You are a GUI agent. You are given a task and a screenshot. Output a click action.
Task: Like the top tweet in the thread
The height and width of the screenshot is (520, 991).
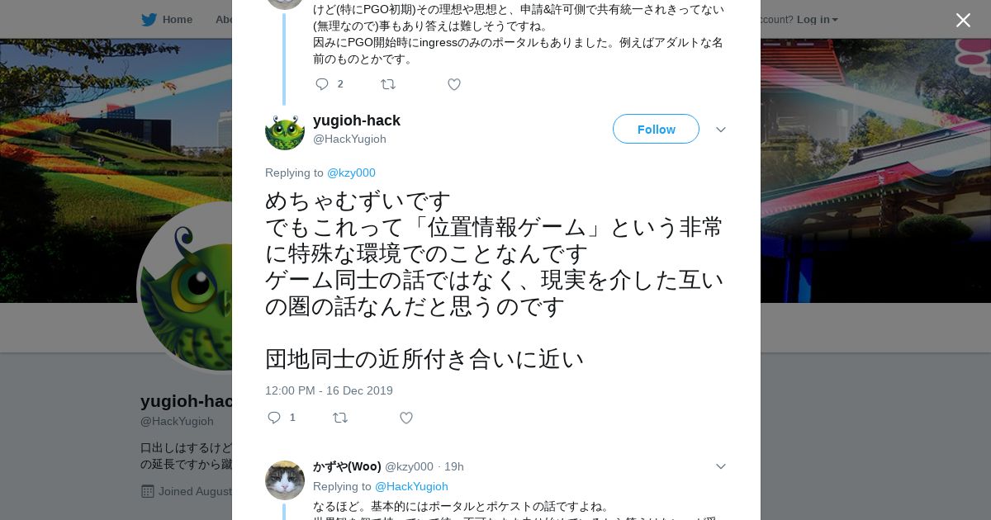tap(454, 84)
